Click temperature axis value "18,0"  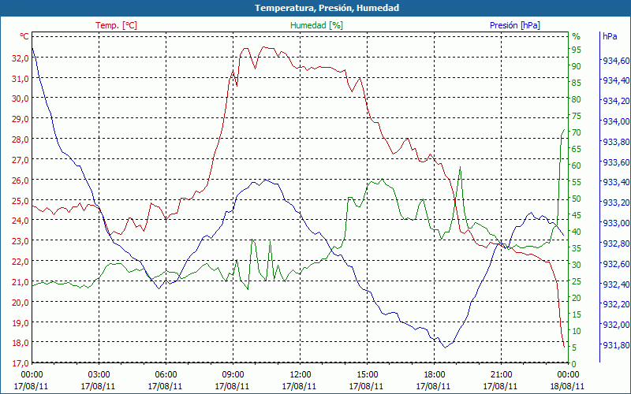(x=21, y=343)
